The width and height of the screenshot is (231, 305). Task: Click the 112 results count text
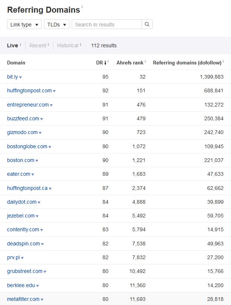click(104, 45)
